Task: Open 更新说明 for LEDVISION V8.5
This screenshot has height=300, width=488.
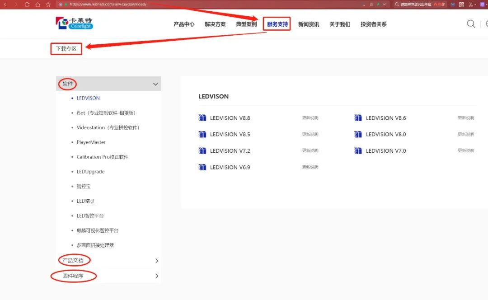Action: pyautogui.click(x=310, y=134)
